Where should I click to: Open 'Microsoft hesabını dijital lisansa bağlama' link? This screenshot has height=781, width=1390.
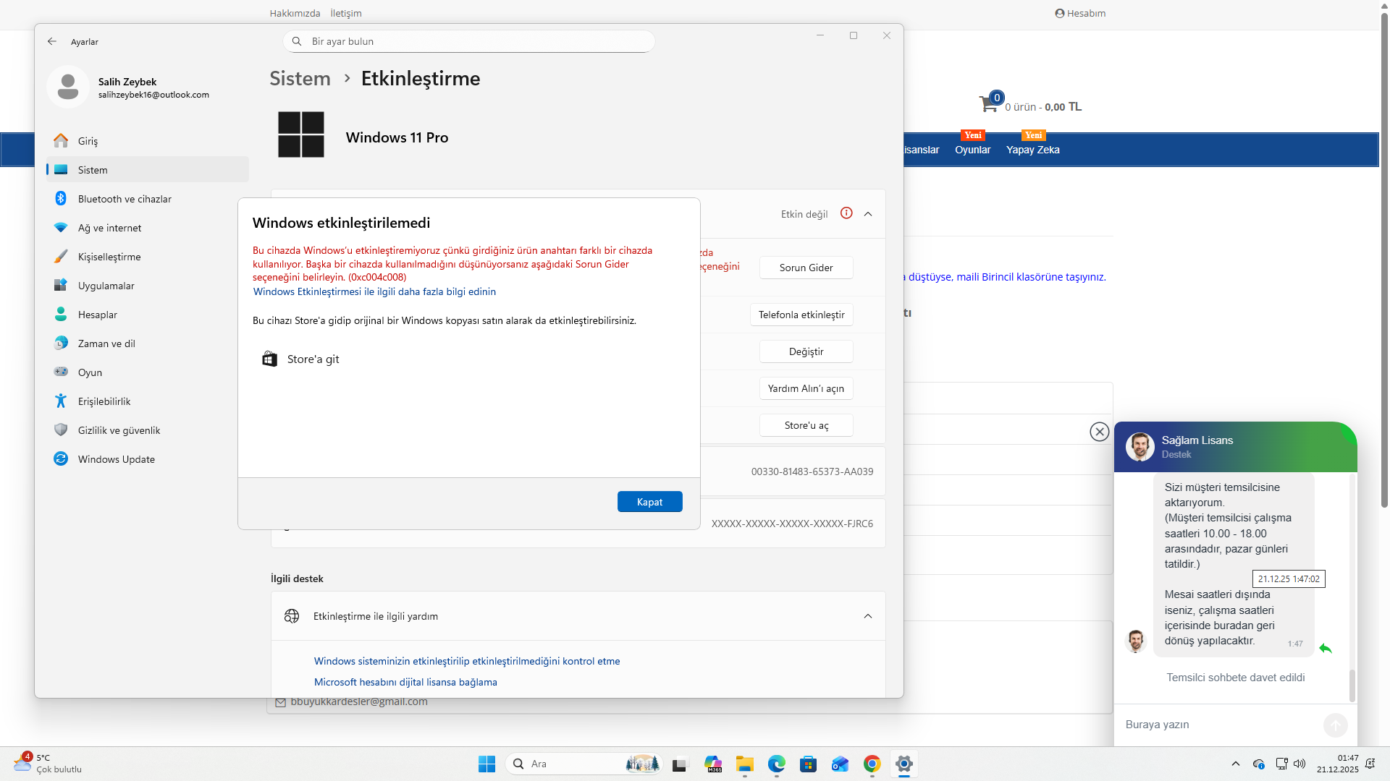click(405, 682)
